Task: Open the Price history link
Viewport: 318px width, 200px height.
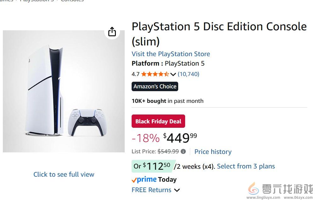Action: [x=213, y=152]
